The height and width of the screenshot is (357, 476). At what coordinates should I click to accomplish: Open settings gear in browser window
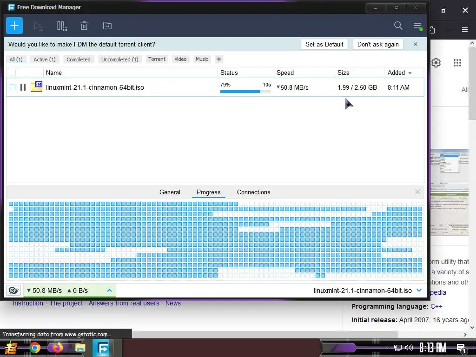click(436, 63)
